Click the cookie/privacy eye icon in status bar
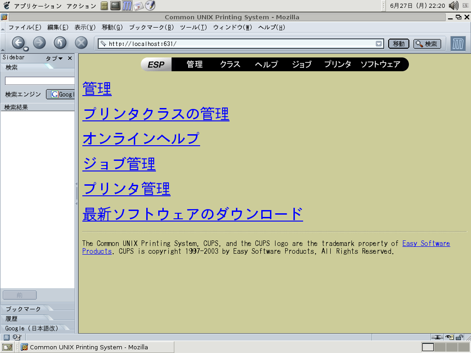 point(450,337)
